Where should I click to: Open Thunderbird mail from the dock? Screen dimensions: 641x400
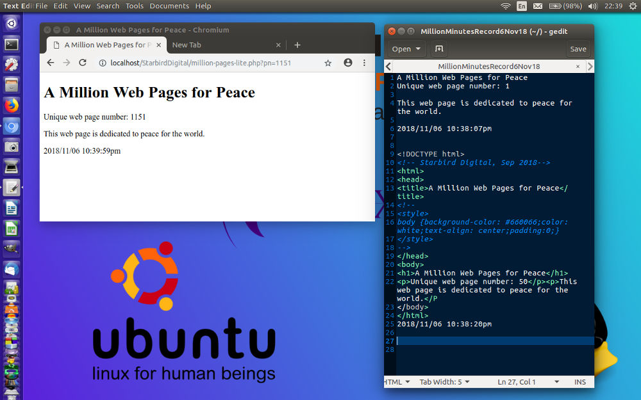coord(12,269)
